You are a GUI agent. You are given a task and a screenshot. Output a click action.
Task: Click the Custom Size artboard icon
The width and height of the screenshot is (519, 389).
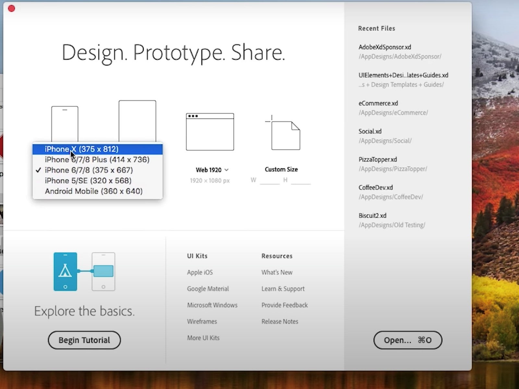point(283,133)
